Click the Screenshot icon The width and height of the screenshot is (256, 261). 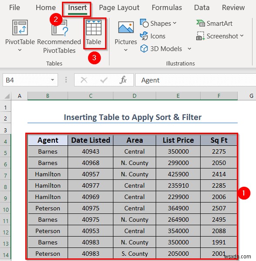tap(201, 36)
